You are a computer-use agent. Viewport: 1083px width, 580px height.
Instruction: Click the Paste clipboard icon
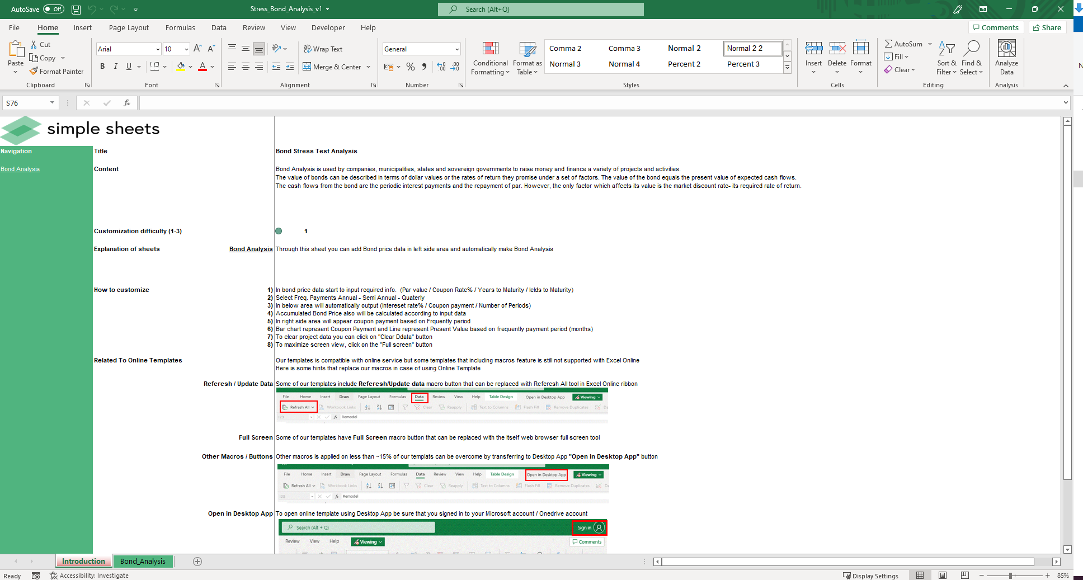16,49
